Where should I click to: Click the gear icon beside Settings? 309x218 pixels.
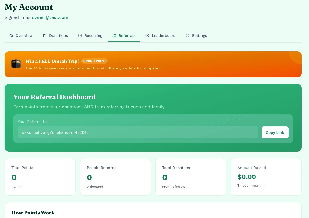pos(188,35)
